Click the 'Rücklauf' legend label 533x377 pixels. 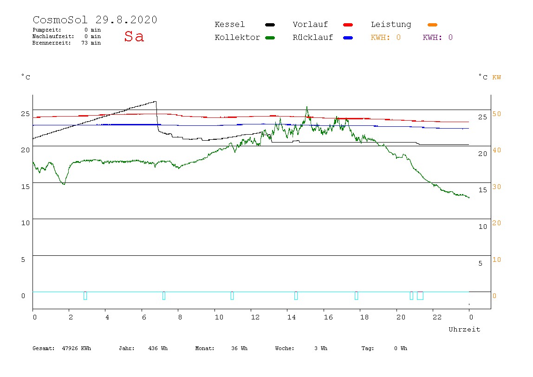[313, 38]
